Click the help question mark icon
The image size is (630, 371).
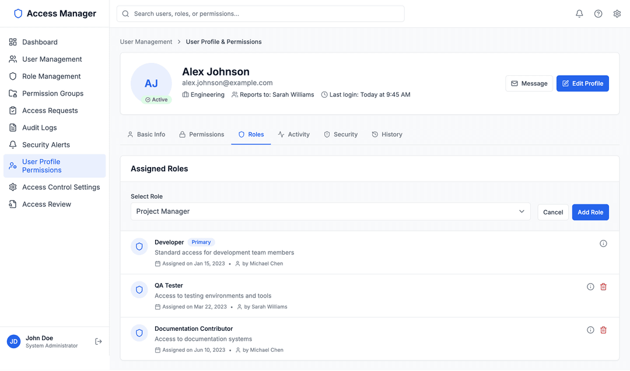pos(598,13)
